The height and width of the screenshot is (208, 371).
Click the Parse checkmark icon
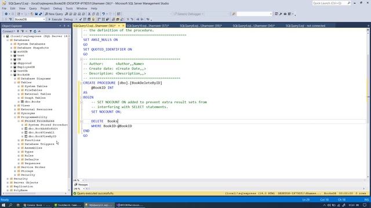coord(81,19)
